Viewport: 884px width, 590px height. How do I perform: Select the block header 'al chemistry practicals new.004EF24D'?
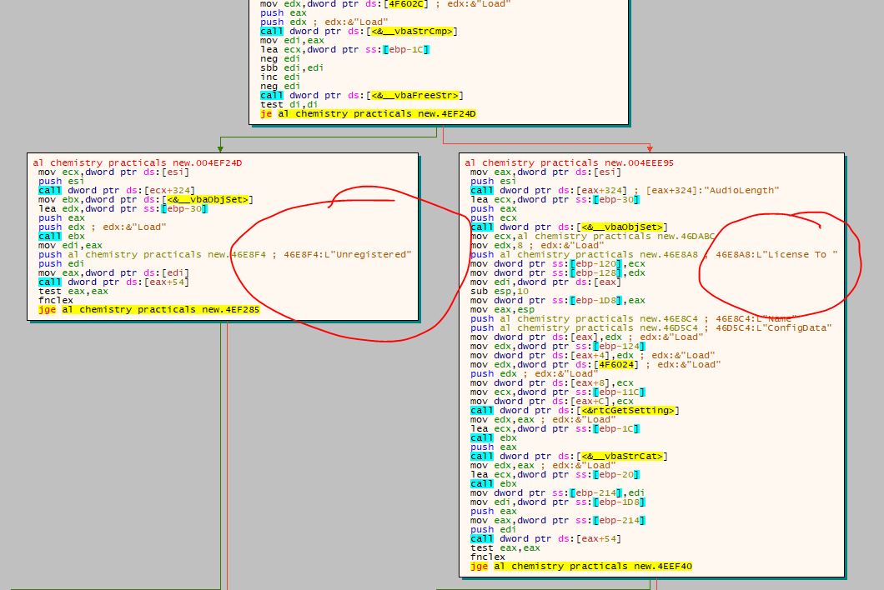pyautogui.click(x=137, y=162)
